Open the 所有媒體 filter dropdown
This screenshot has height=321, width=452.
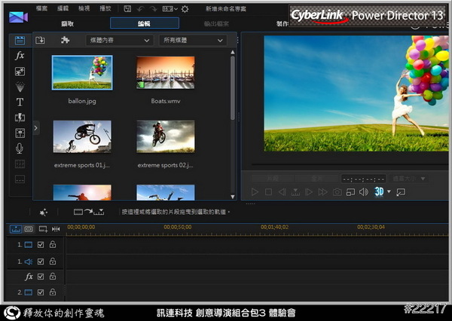coord(193,40)
